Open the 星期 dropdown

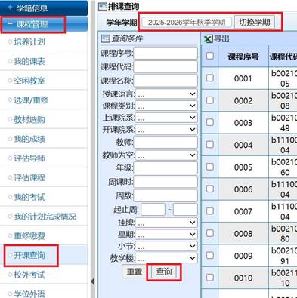[166, 235]
